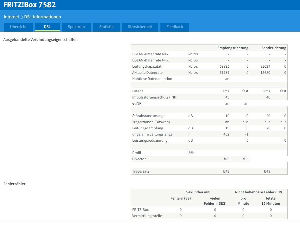Click the Empfangsrichtung column header

(x=233, y=48)
